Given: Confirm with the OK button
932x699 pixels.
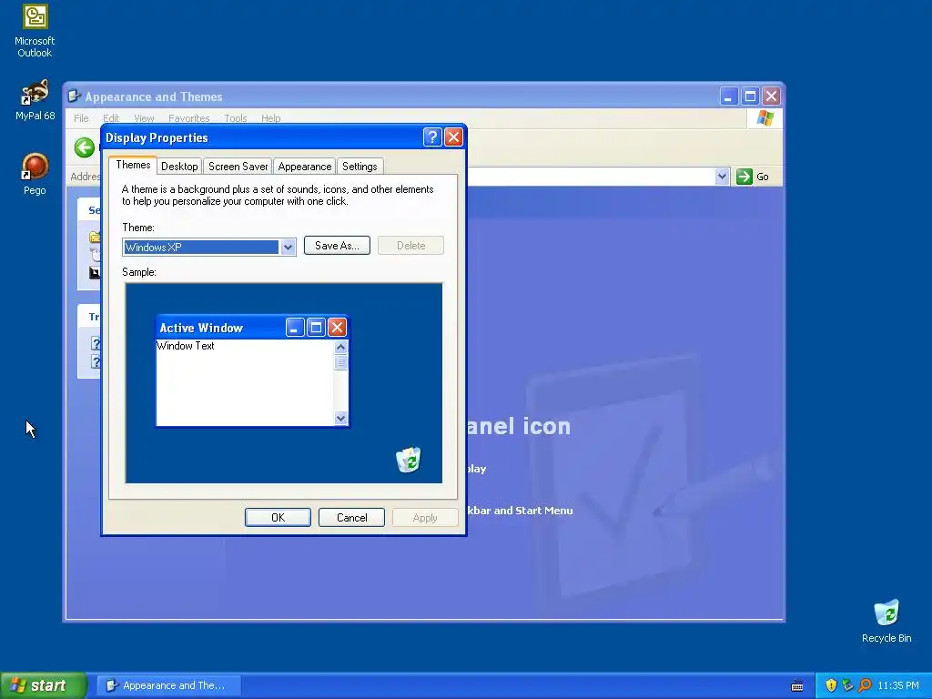Looking at the screenshot, I should coord(278,518).
